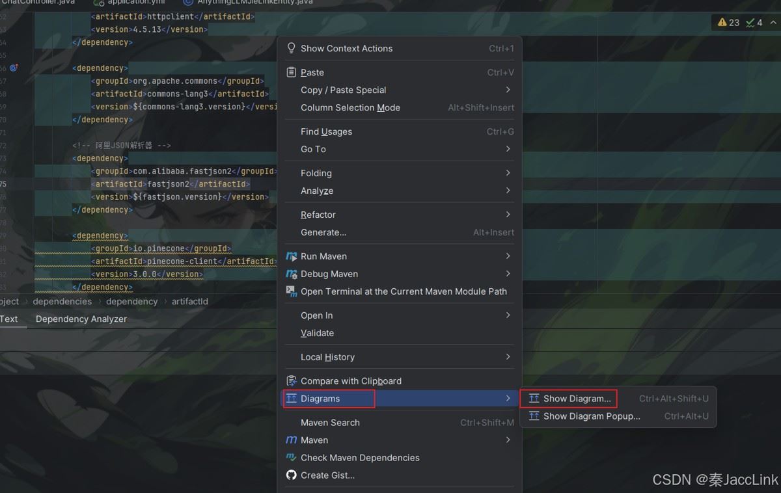
Task: Select Show Diagram Popup... option
Action: point(618,416)
